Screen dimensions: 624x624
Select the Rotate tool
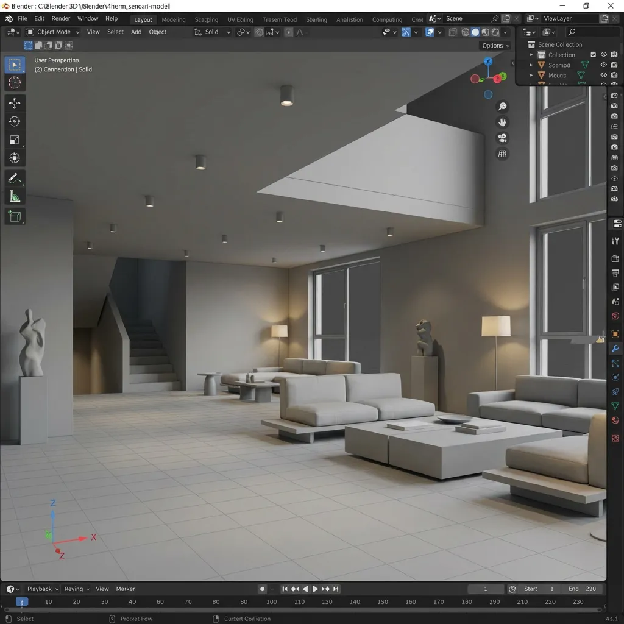pos(14,121)
